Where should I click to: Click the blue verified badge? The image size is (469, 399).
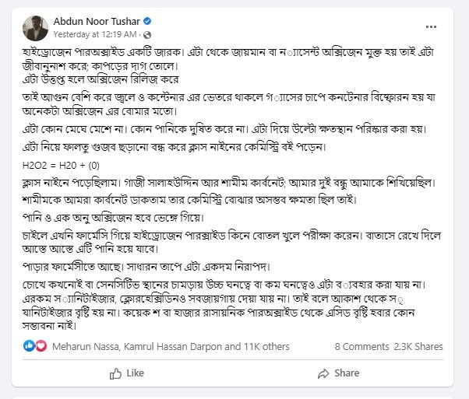pos(133,22)
